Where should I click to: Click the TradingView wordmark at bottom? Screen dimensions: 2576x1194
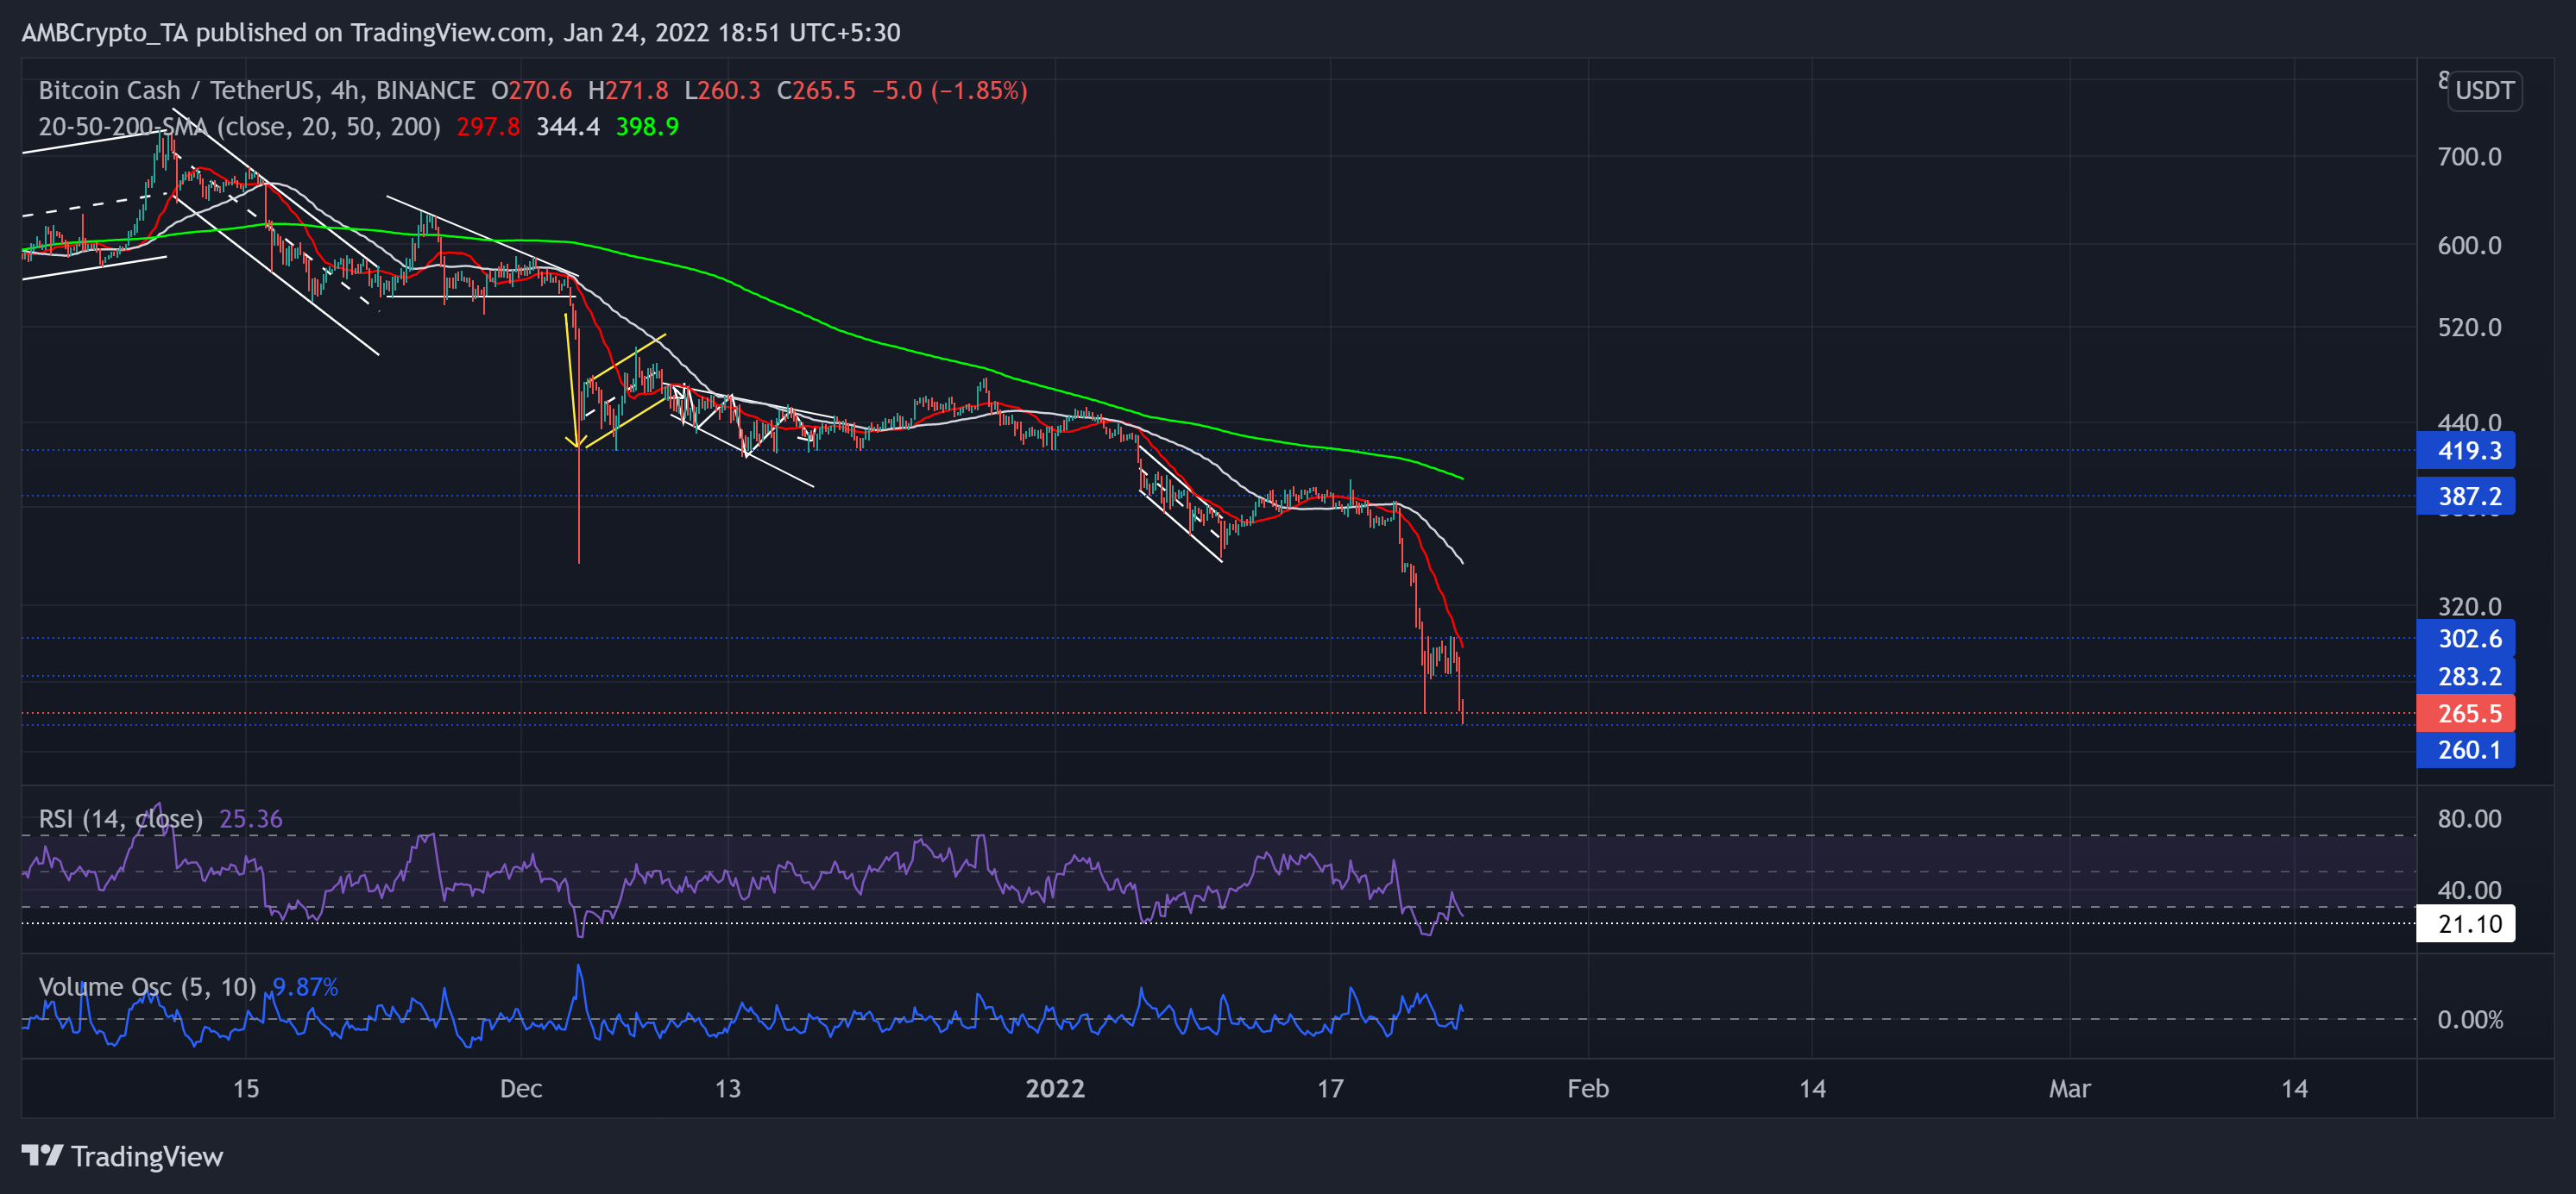point(147,1157)
